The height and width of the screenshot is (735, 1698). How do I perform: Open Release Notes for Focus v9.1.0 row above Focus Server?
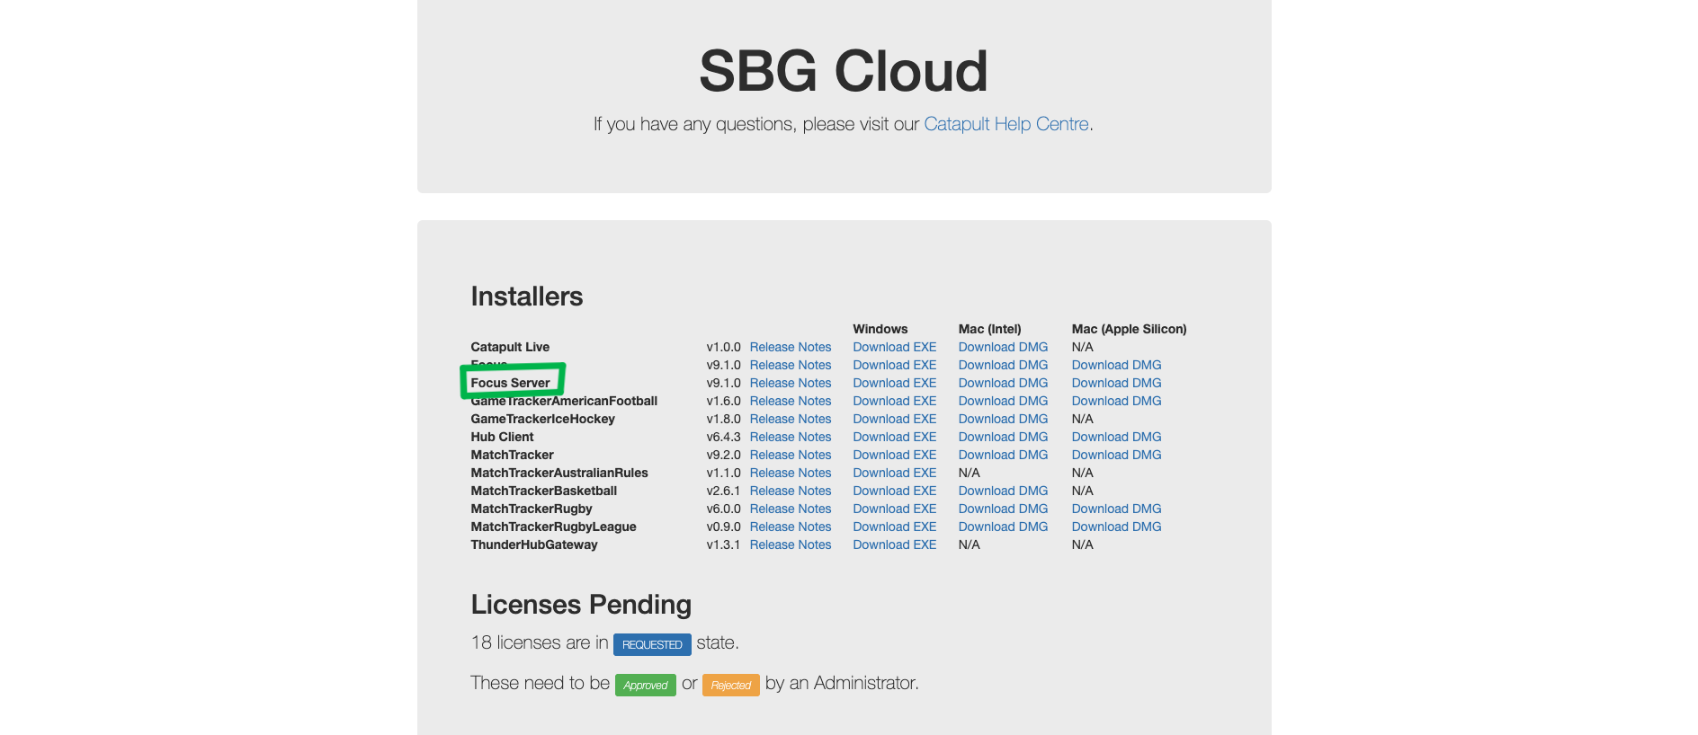point(791,365)
